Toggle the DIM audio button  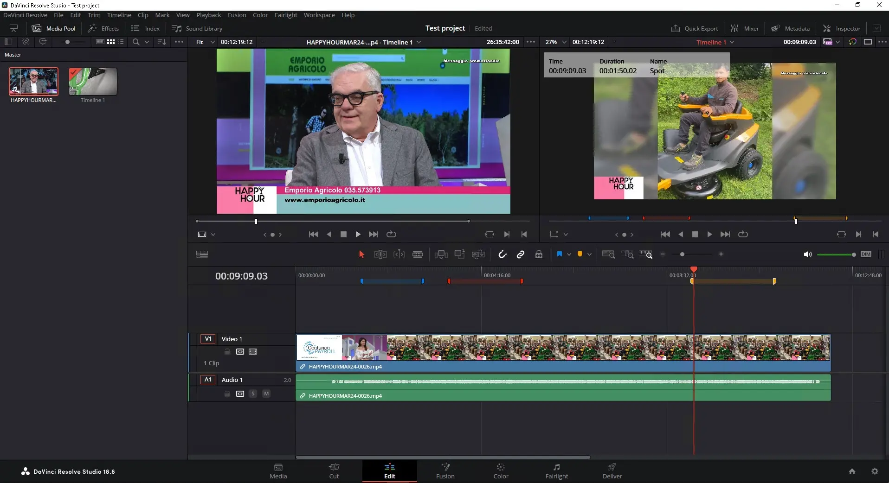pos(865,254)
